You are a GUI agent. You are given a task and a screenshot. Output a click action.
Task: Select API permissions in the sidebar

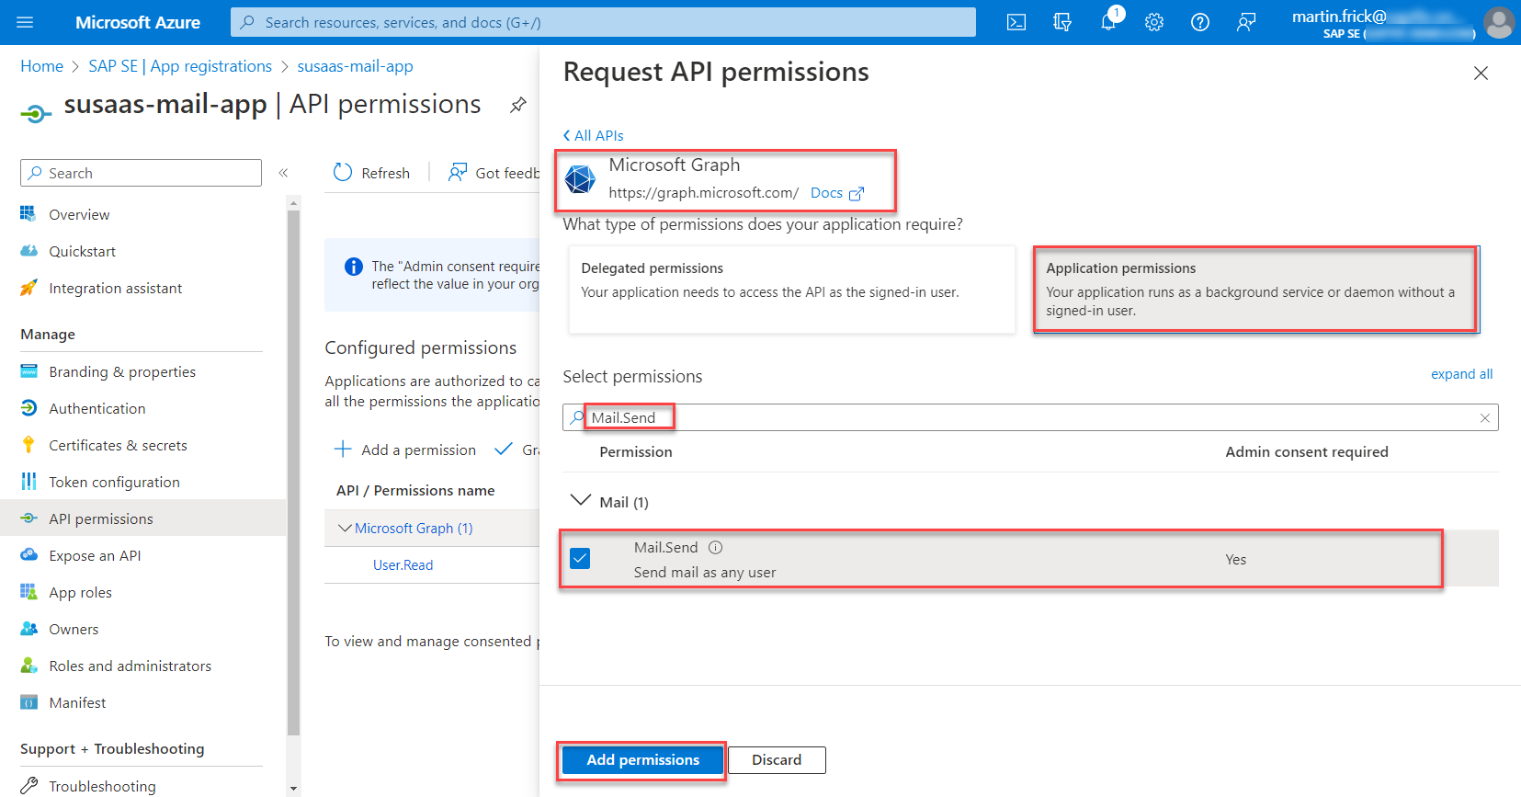(143, 518)
